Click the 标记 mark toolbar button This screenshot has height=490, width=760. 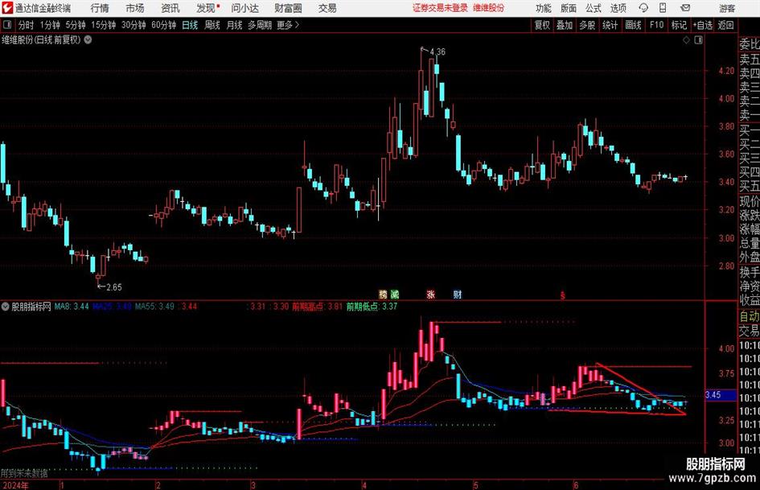click(x=679, y=25)
